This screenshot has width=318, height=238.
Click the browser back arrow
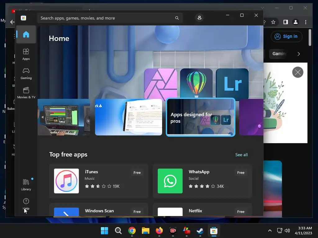click(12, 22)
